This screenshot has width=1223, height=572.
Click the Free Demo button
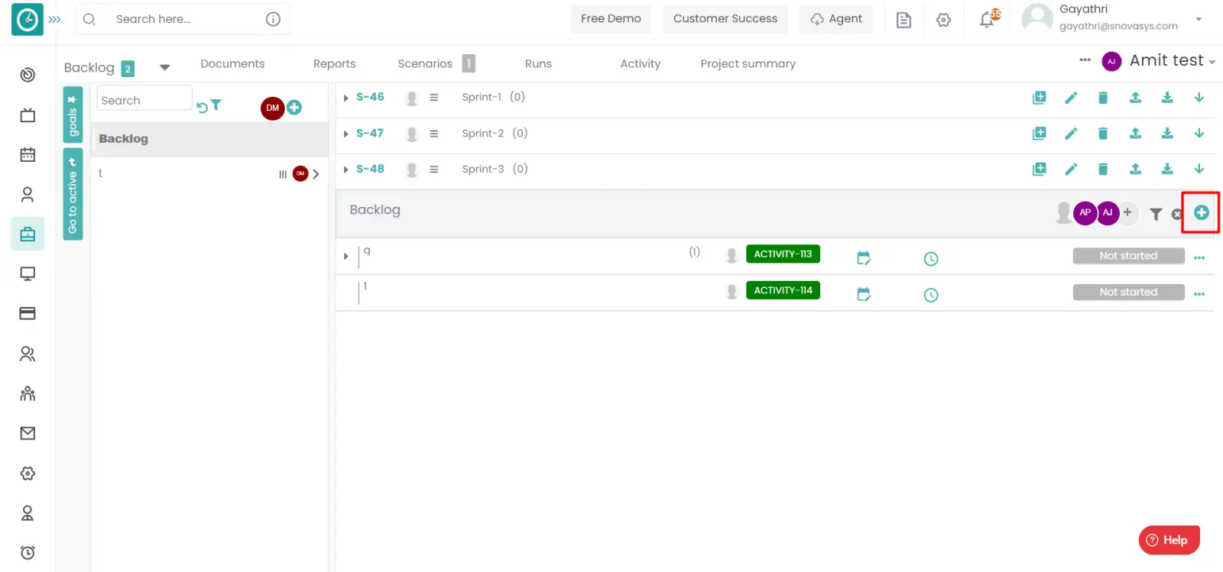coord(610,19)
